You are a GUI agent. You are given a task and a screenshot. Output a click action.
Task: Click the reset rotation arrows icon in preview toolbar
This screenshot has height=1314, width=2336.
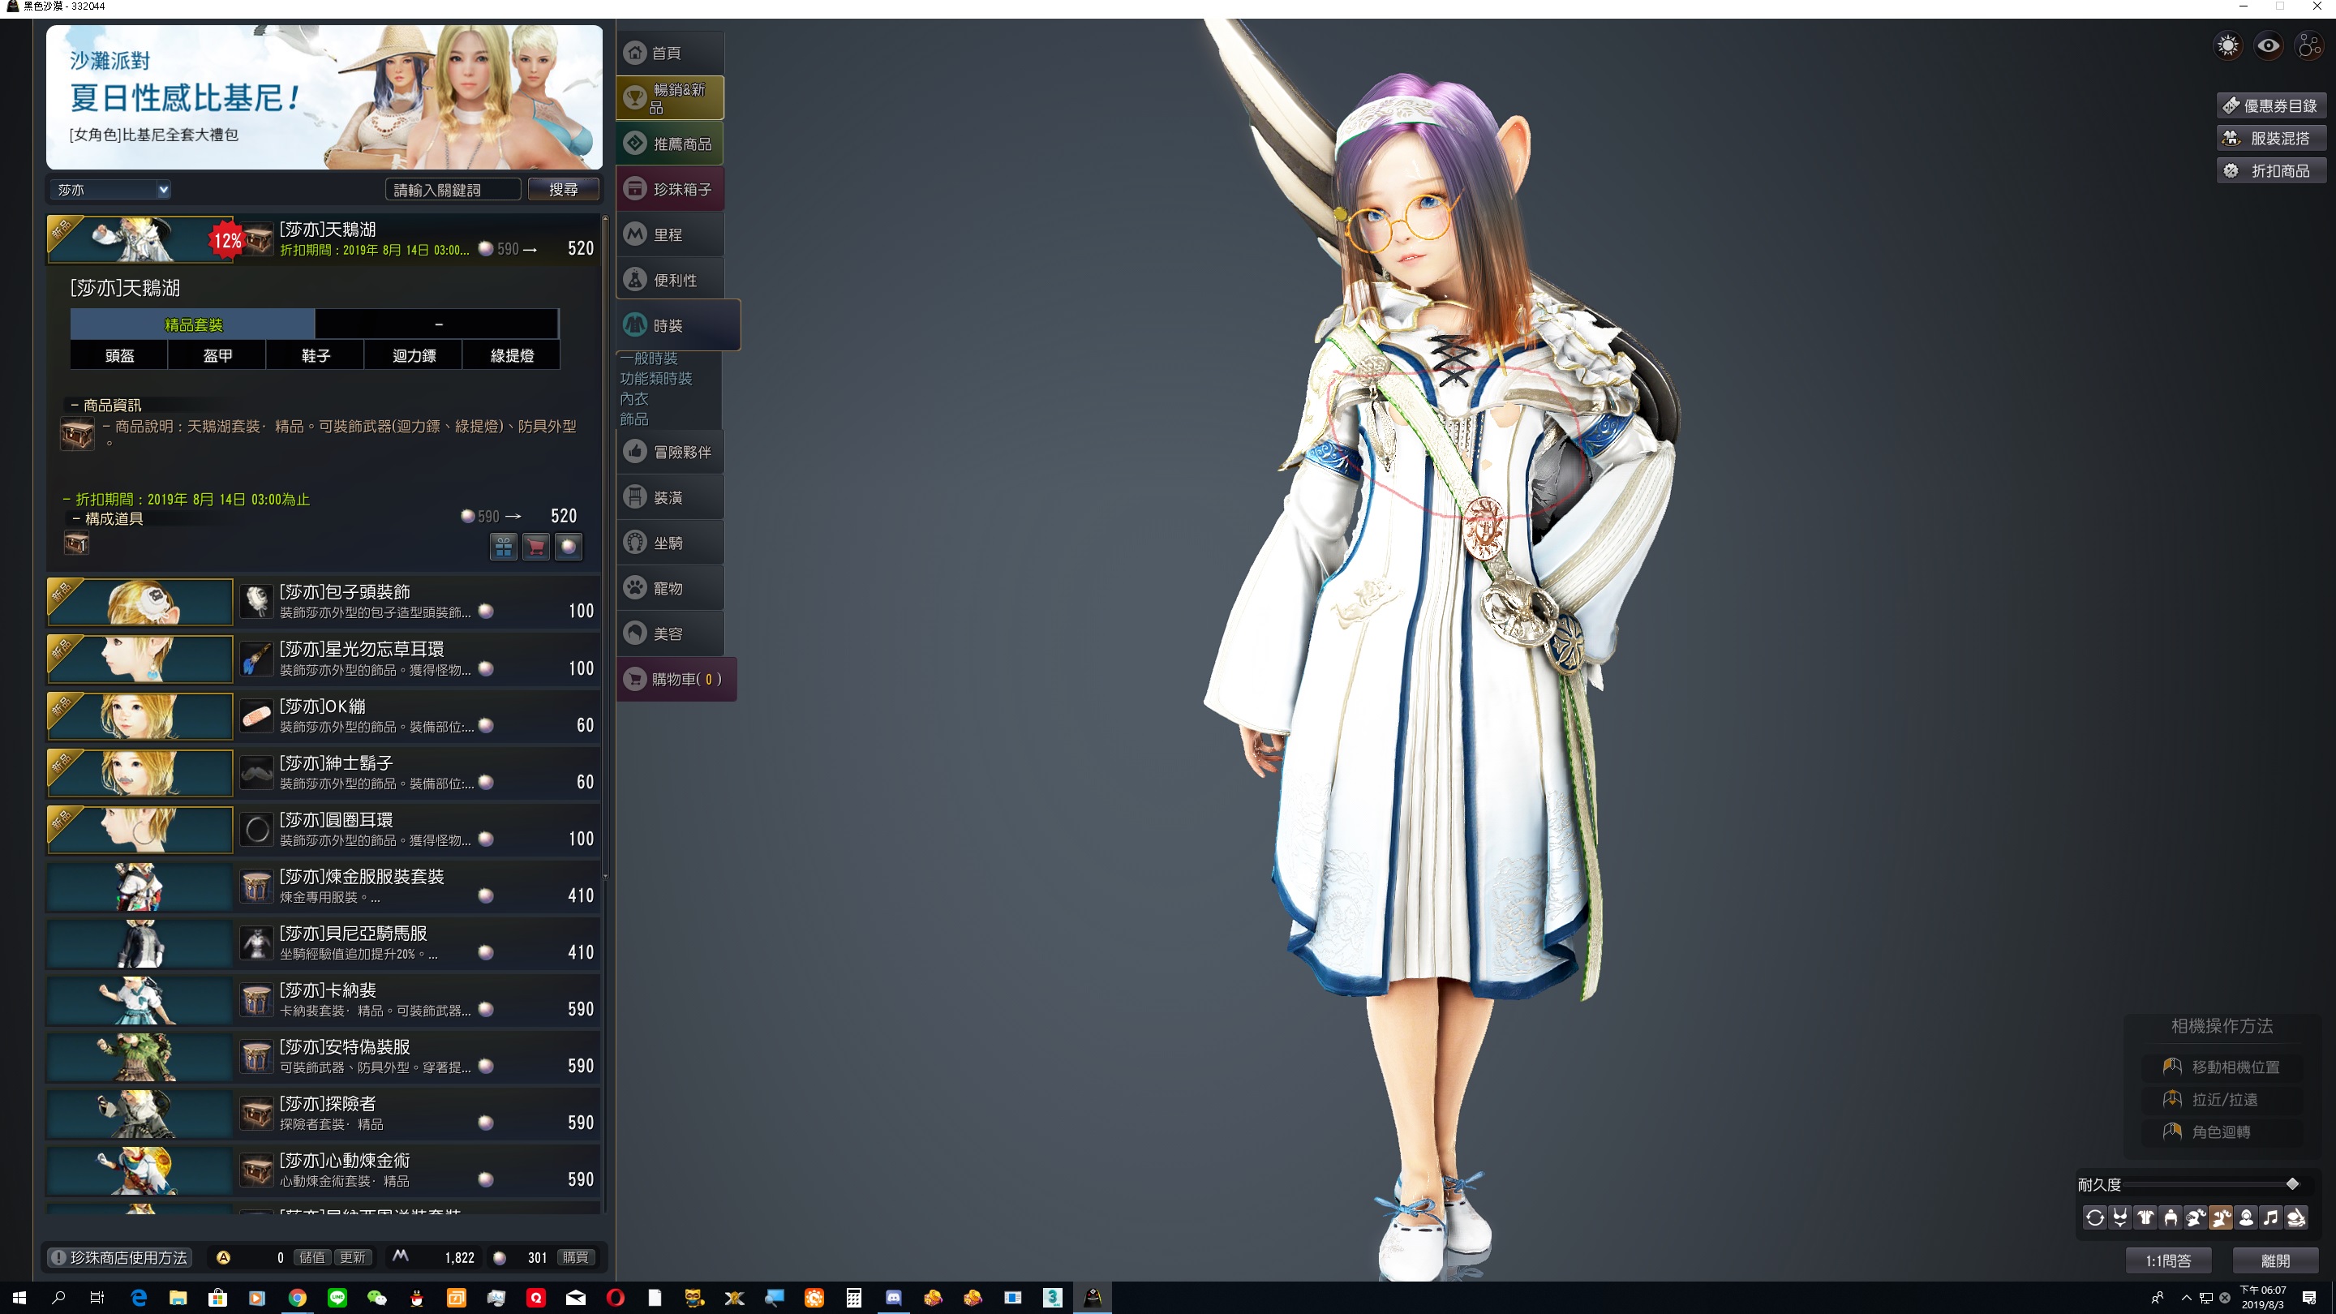[2095, 1217]
